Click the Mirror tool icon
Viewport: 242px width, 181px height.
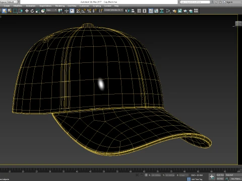(x=127, y=11)
